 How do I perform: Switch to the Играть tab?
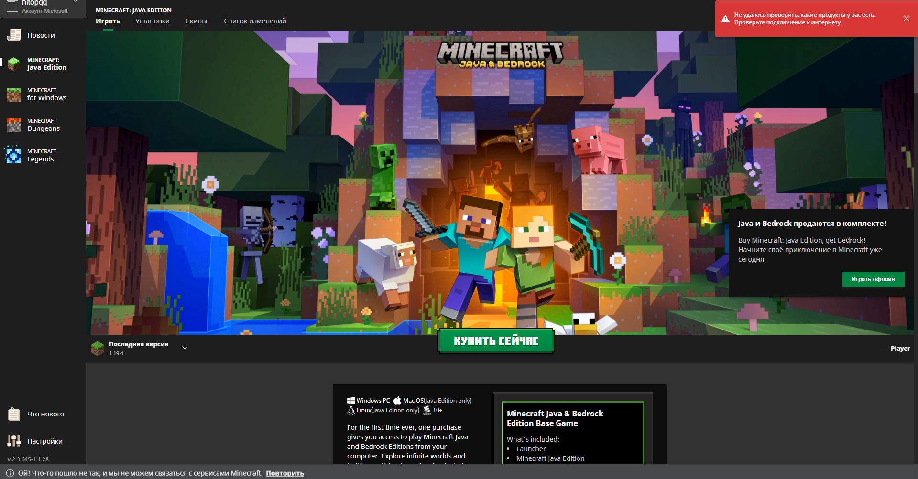[108, 21]
